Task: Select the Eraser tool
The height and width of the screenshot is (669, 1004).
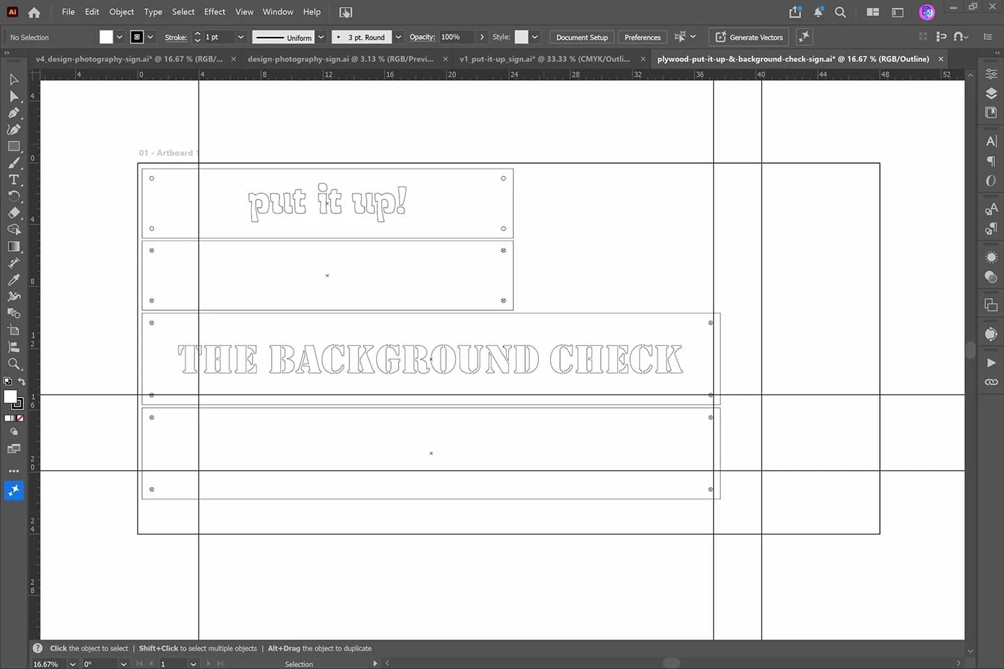Action: [13, 213]
